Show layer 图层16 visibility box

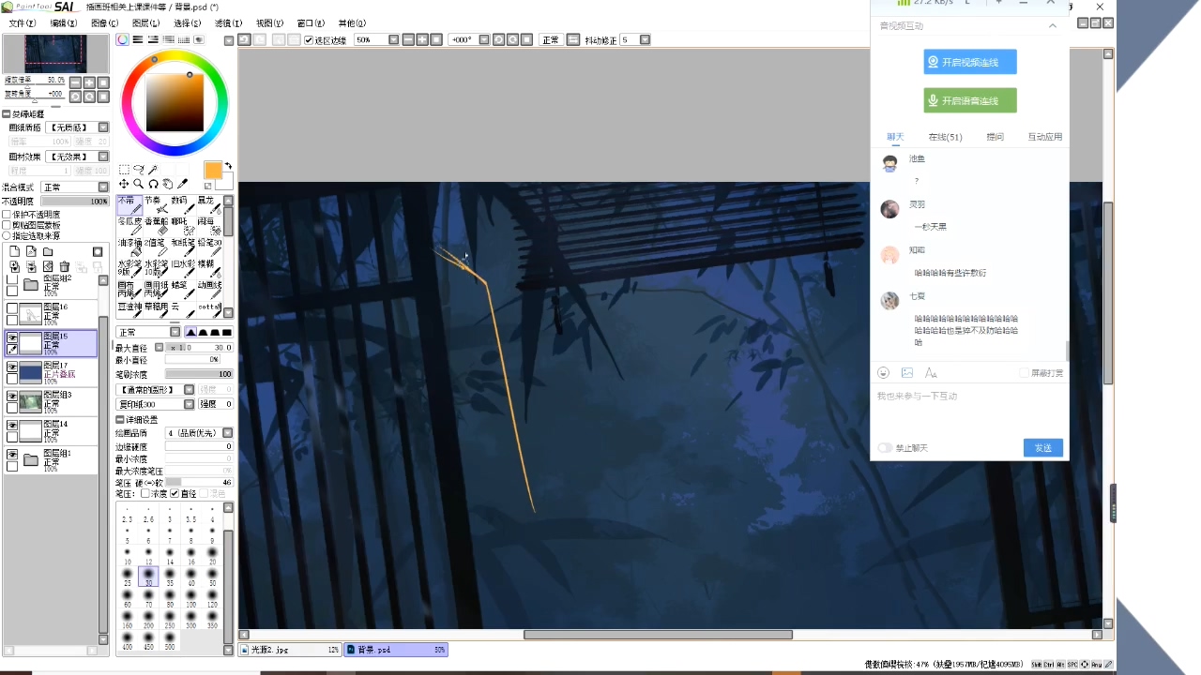coord(12,308)
